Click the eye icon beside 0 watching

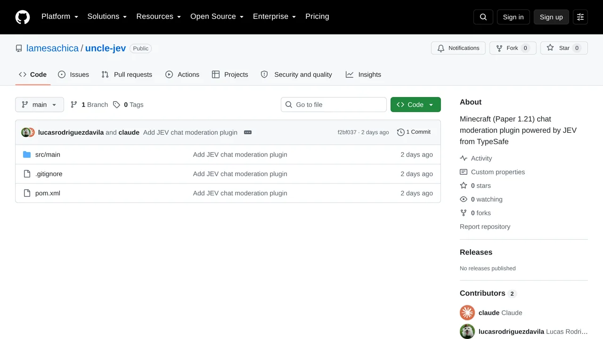pos(464,199)
